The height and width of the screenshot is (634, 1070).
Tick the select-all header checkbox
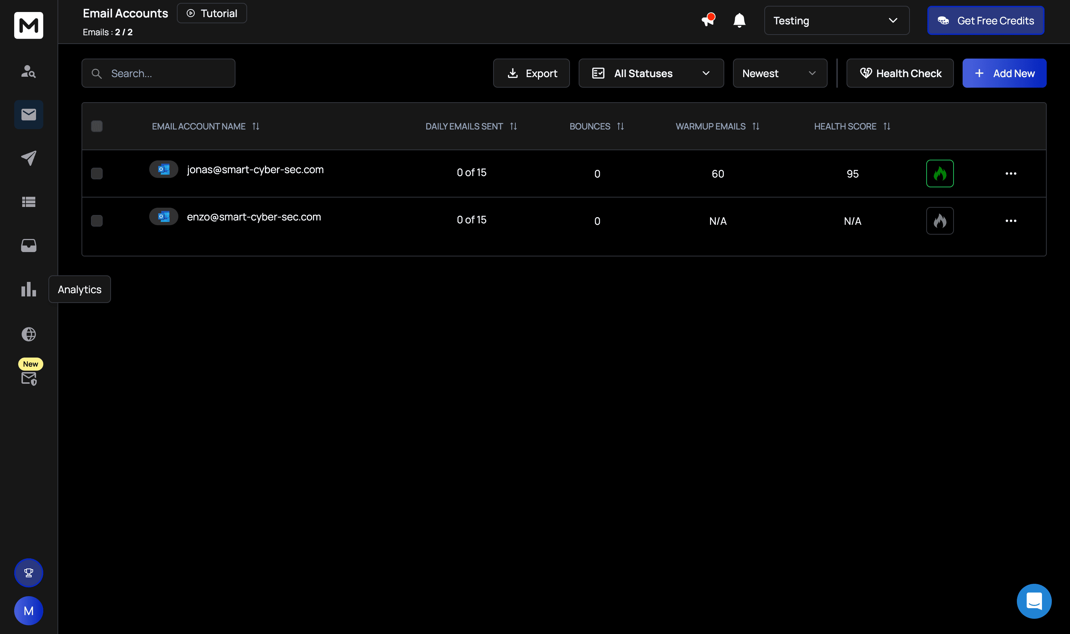96,126
